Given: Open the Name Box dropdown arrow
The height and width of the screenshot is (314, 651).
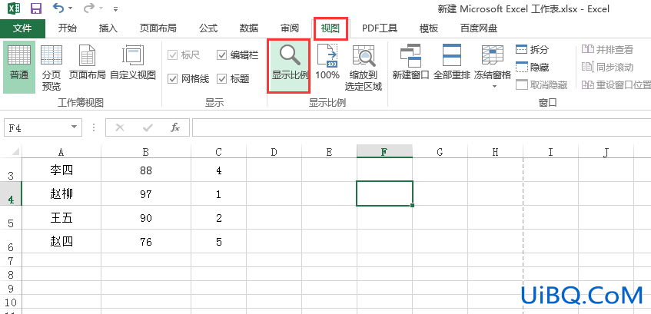Looking at the screenshot, I should 75,127.
